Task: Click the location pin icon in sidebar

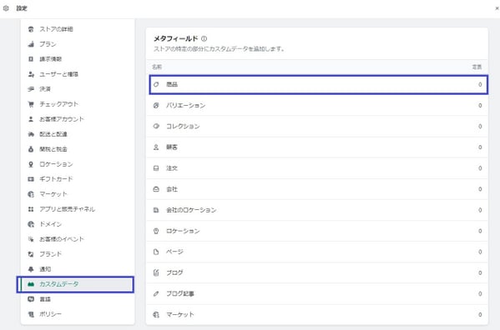Action: click(x=31, y=164)
